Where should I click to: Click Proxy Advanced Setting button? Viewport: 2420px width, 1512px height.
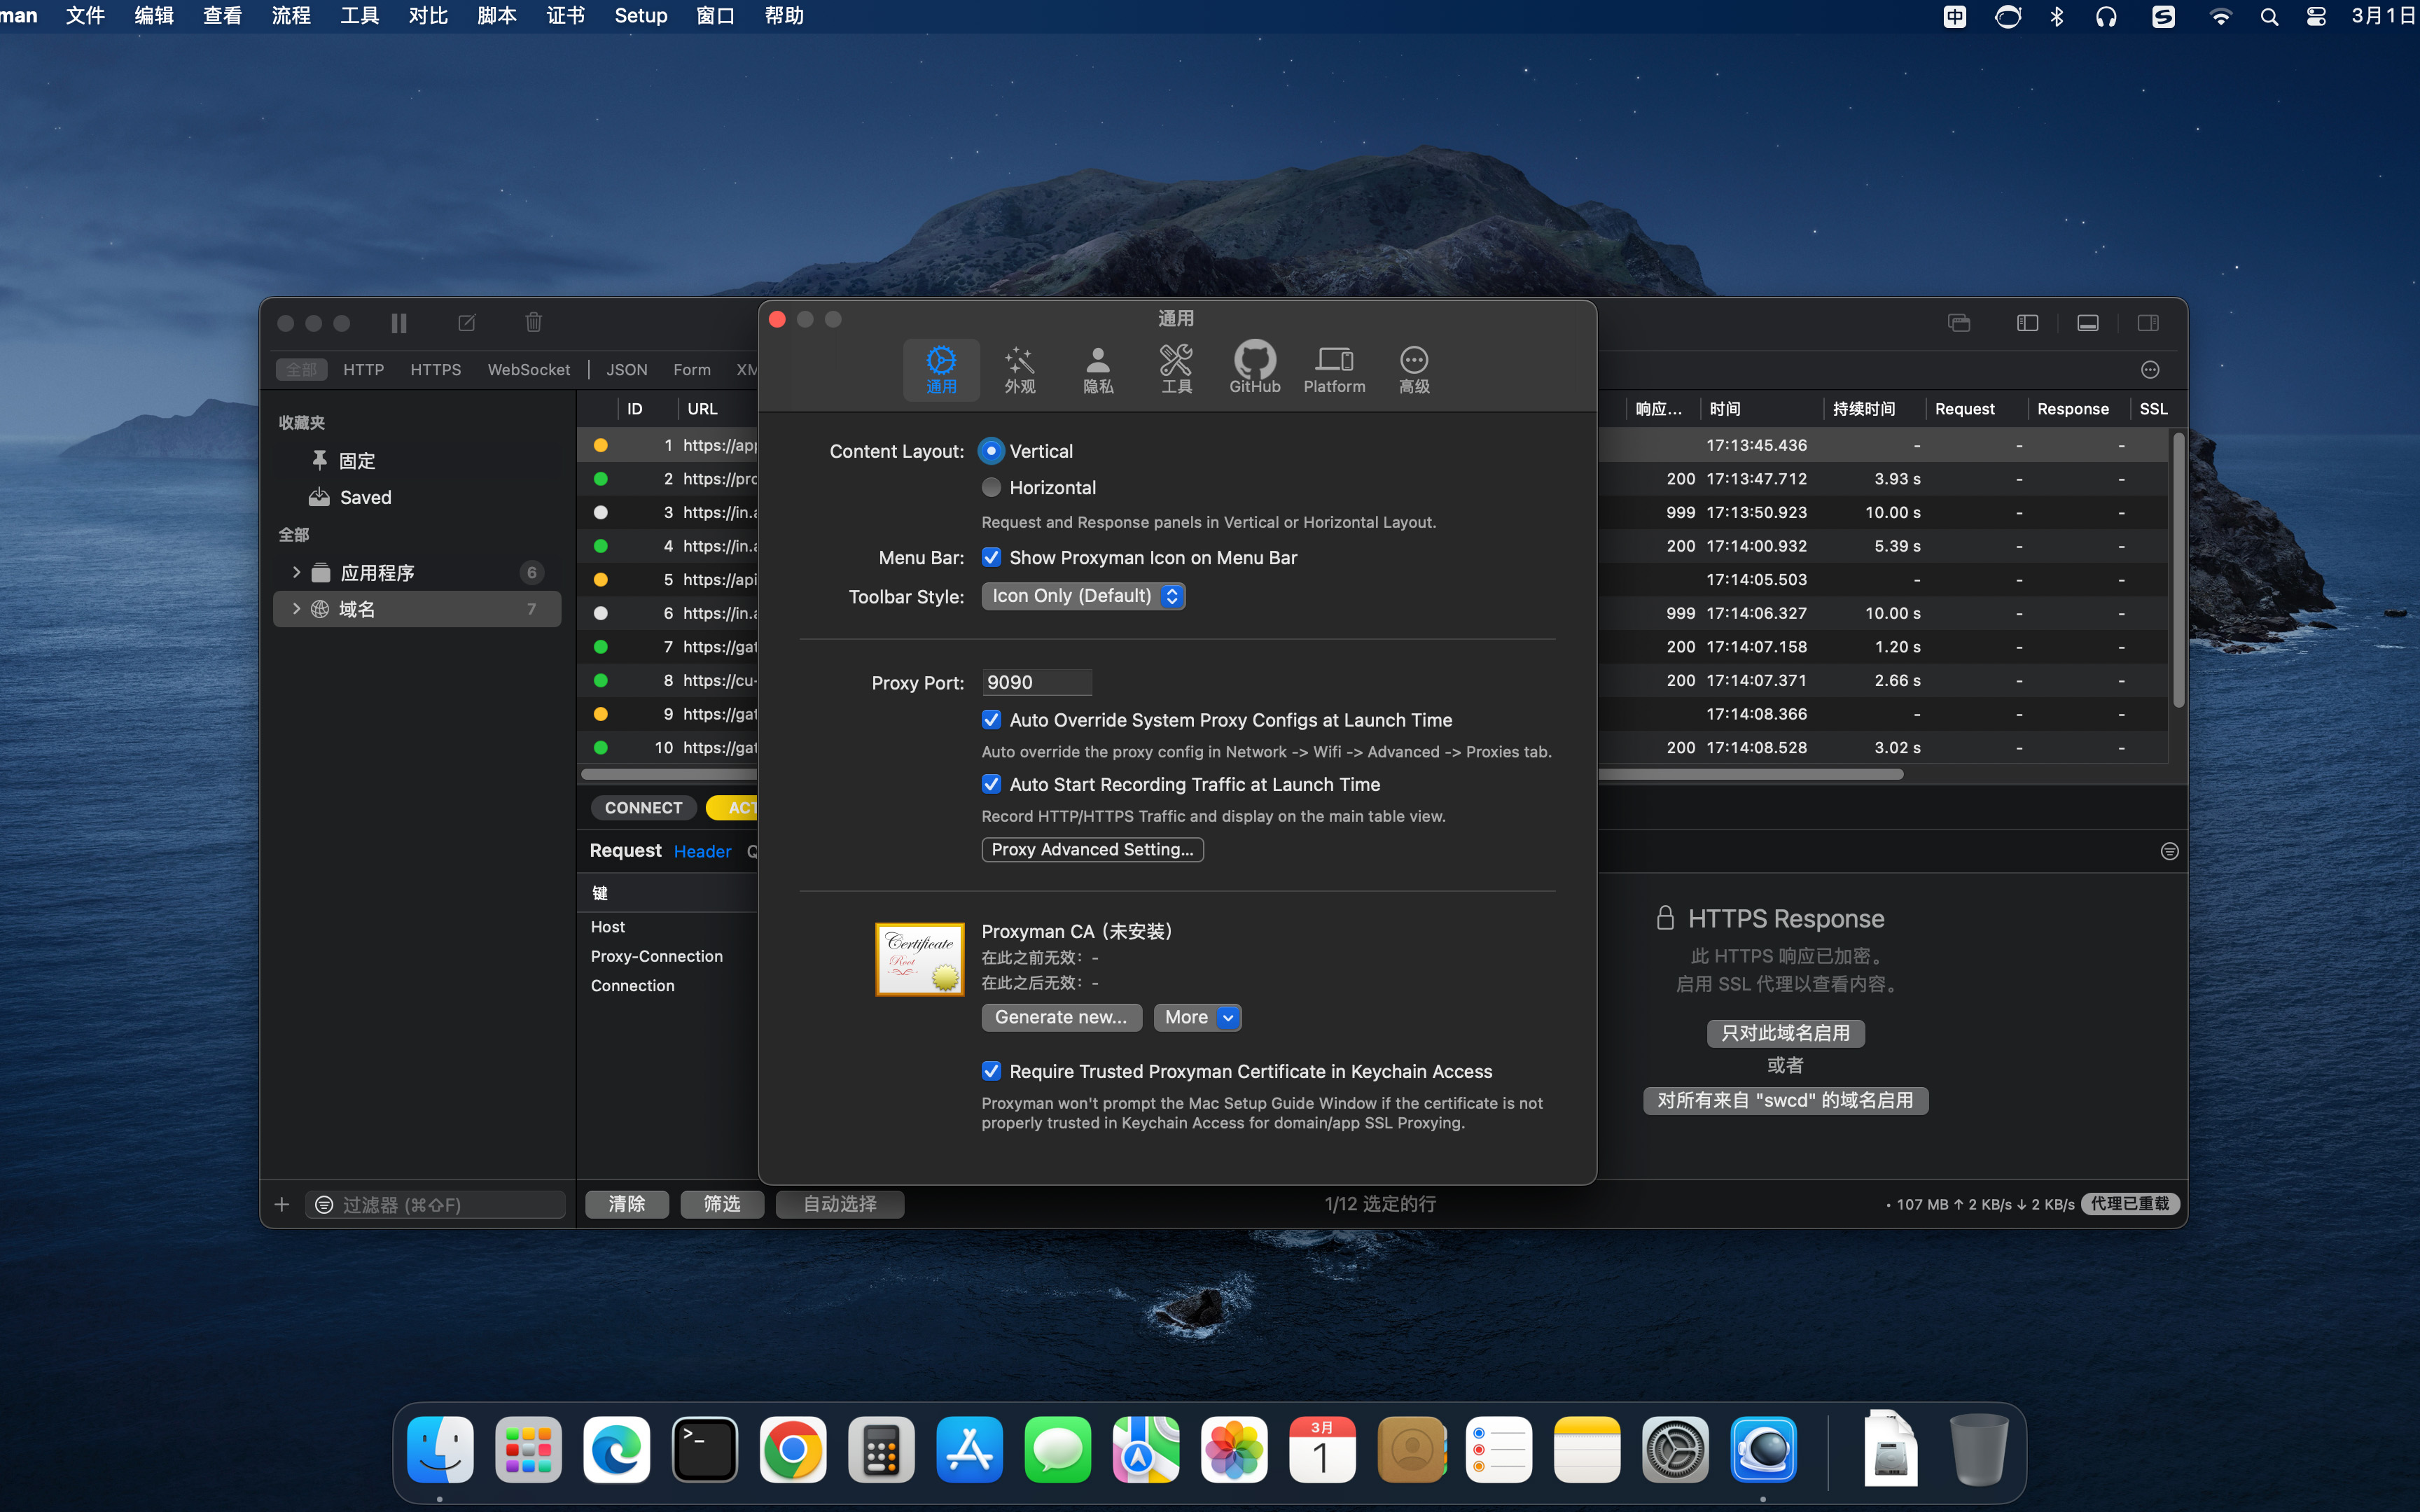pyautogui.click(x=1092, y=849)
